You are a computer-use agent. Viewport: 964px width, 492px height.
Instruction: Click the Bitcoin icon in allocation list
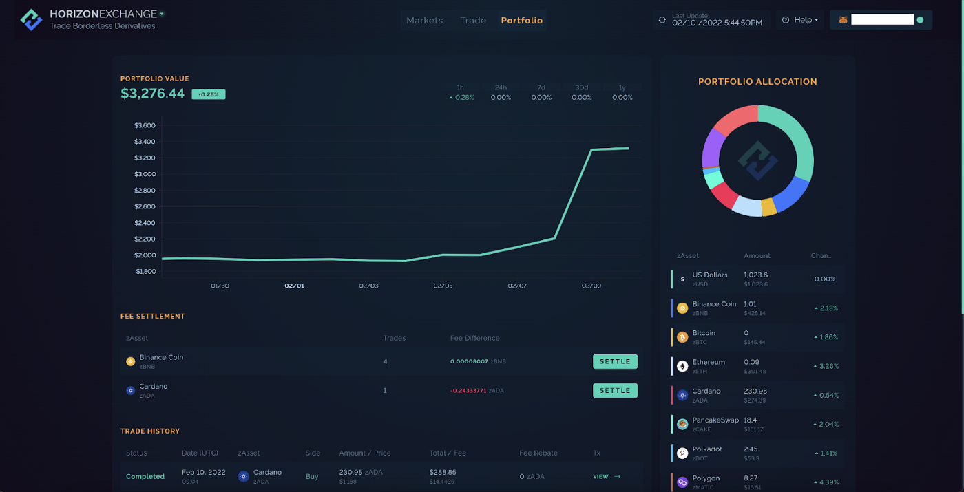click(x=682, y=337)
